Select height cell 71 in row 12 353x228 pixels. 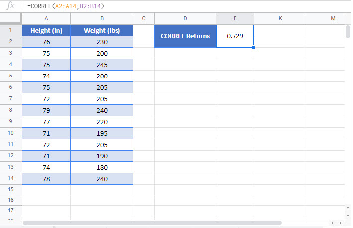click(x=46, y=156)
